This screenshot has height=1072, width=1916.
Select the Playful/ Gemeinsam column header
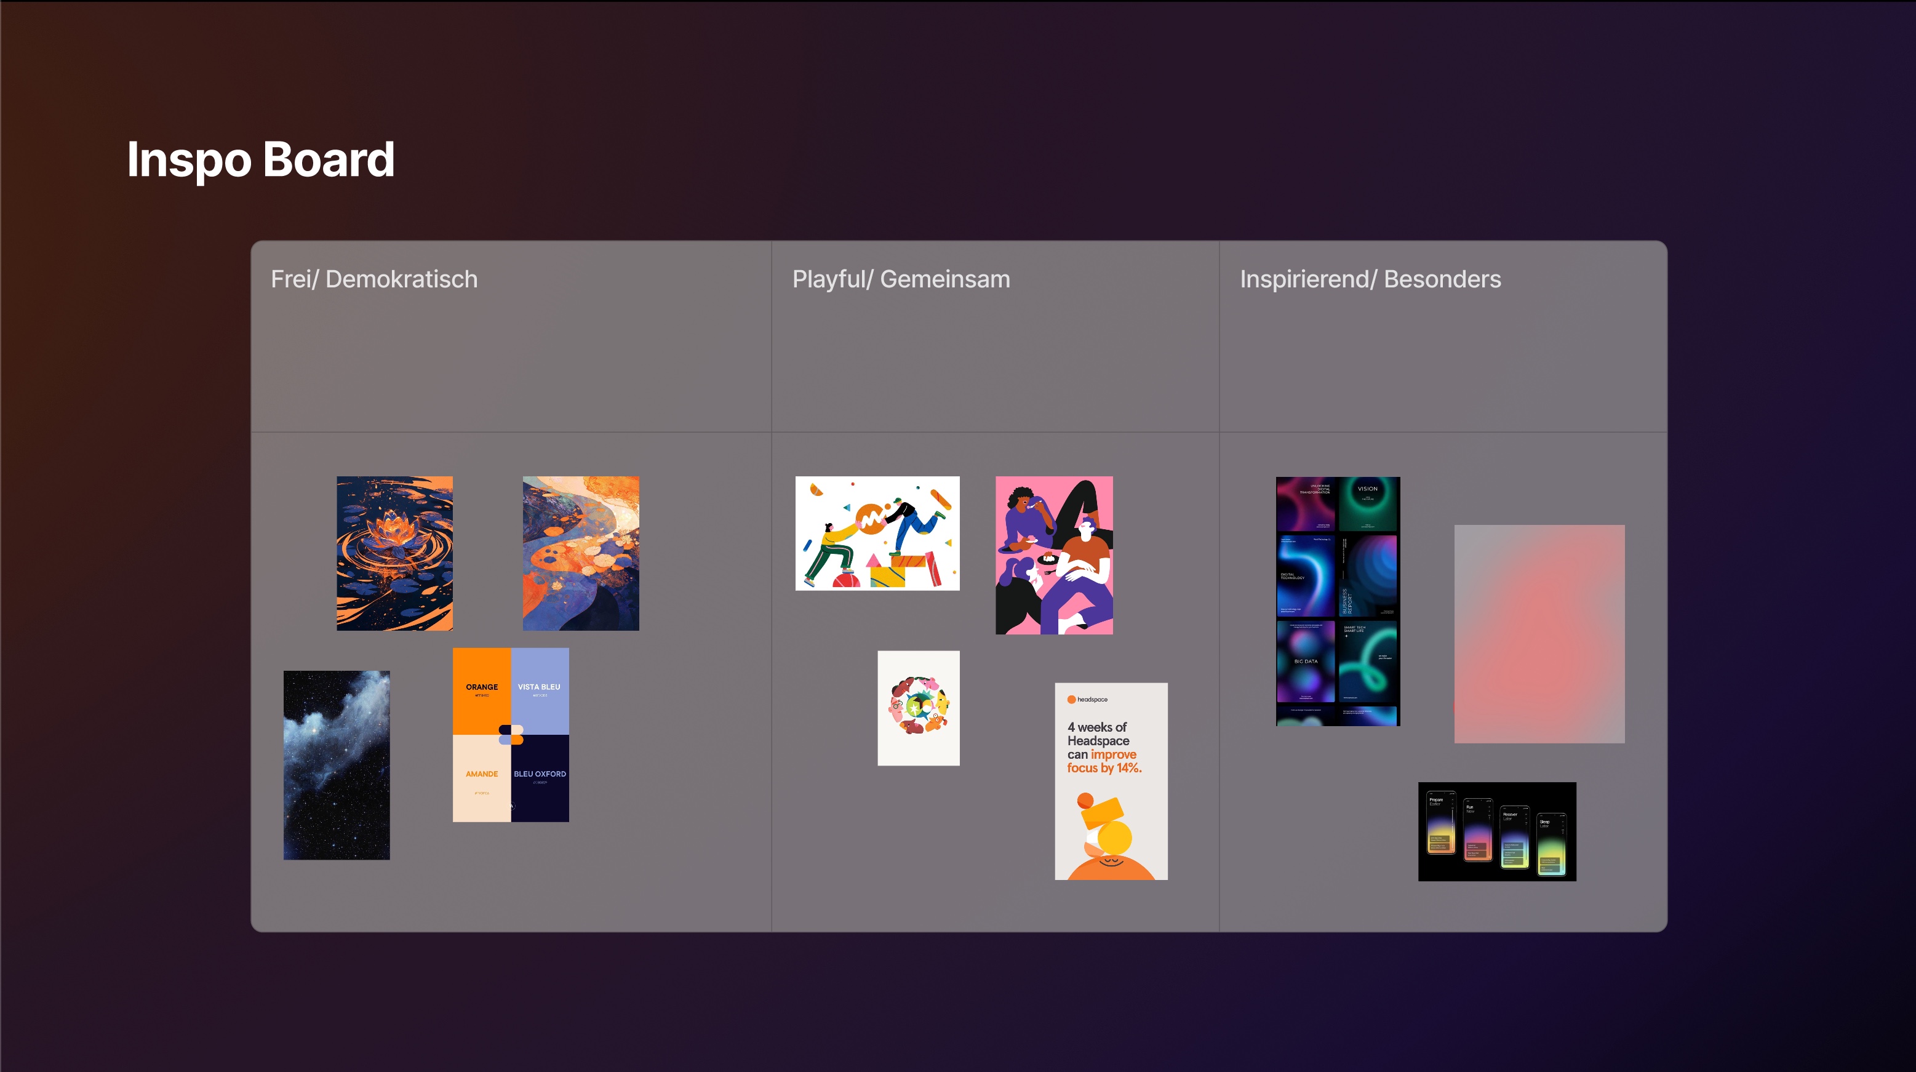[x=901, y=279]
